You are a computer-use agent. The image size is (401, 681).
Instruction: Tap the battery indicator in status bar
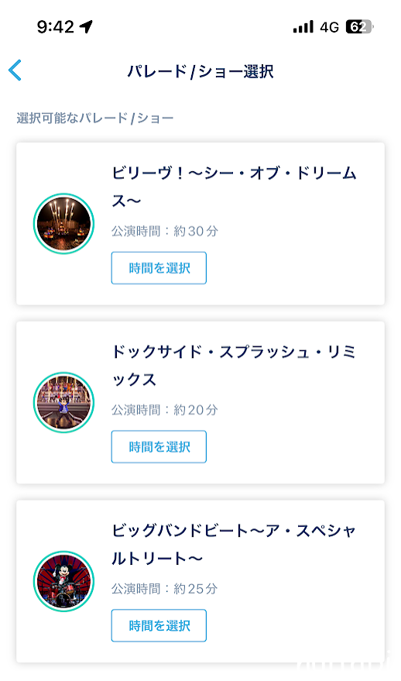(360, 27)
